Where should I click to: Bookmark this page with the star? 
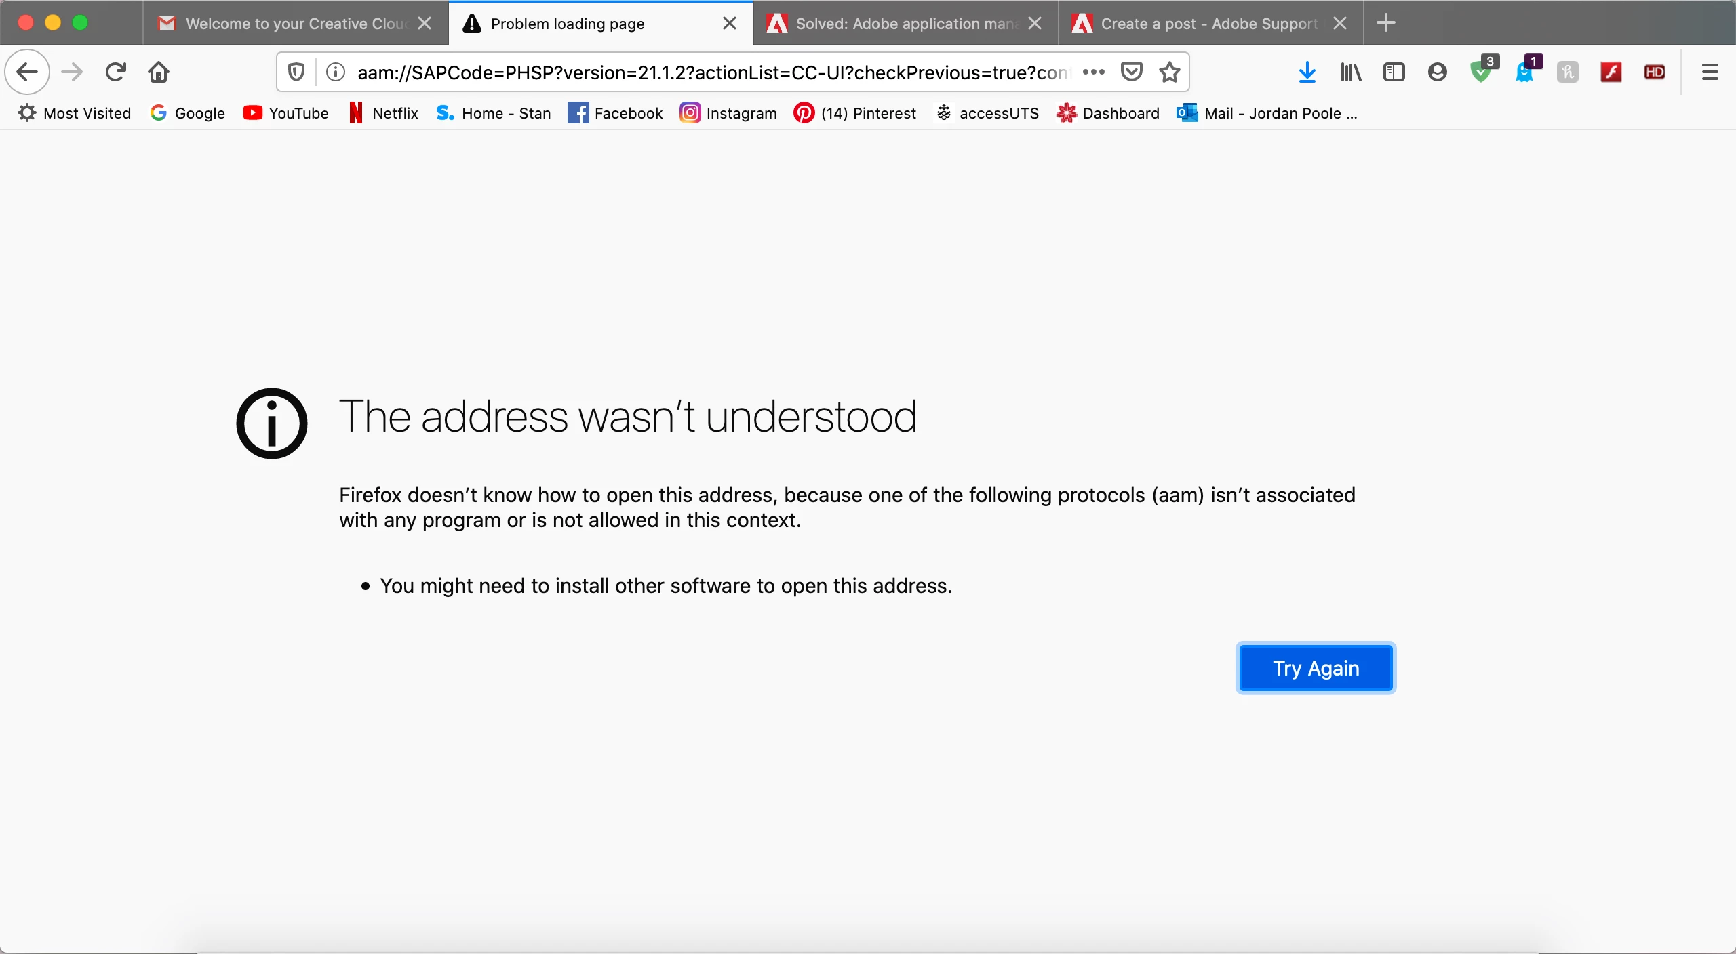(x=1170, y=72)
